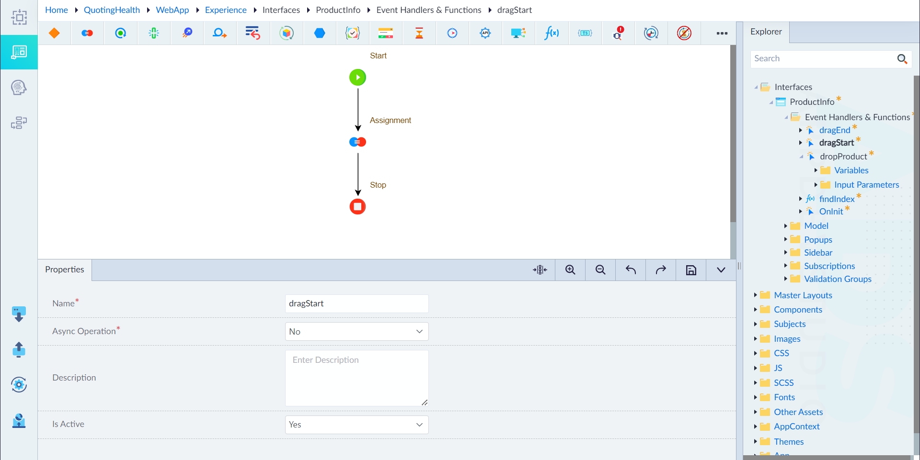
Task: Click the auto-align layout icon
Action: (x=540, y=270)
